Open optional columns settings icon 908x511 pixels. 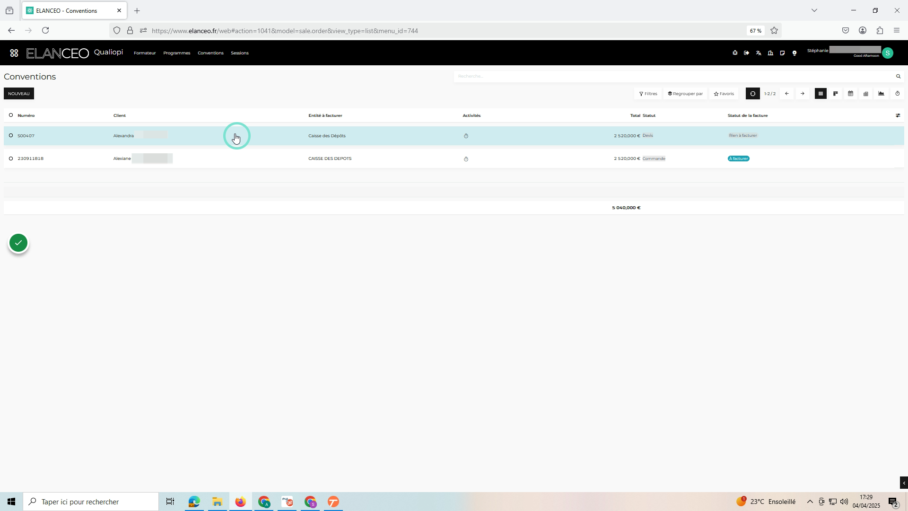point(898,115)
